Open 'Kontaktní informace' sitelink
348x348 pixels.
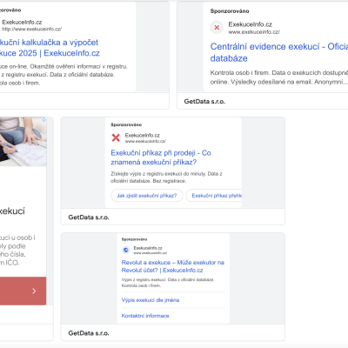click(x=145, y=316)
